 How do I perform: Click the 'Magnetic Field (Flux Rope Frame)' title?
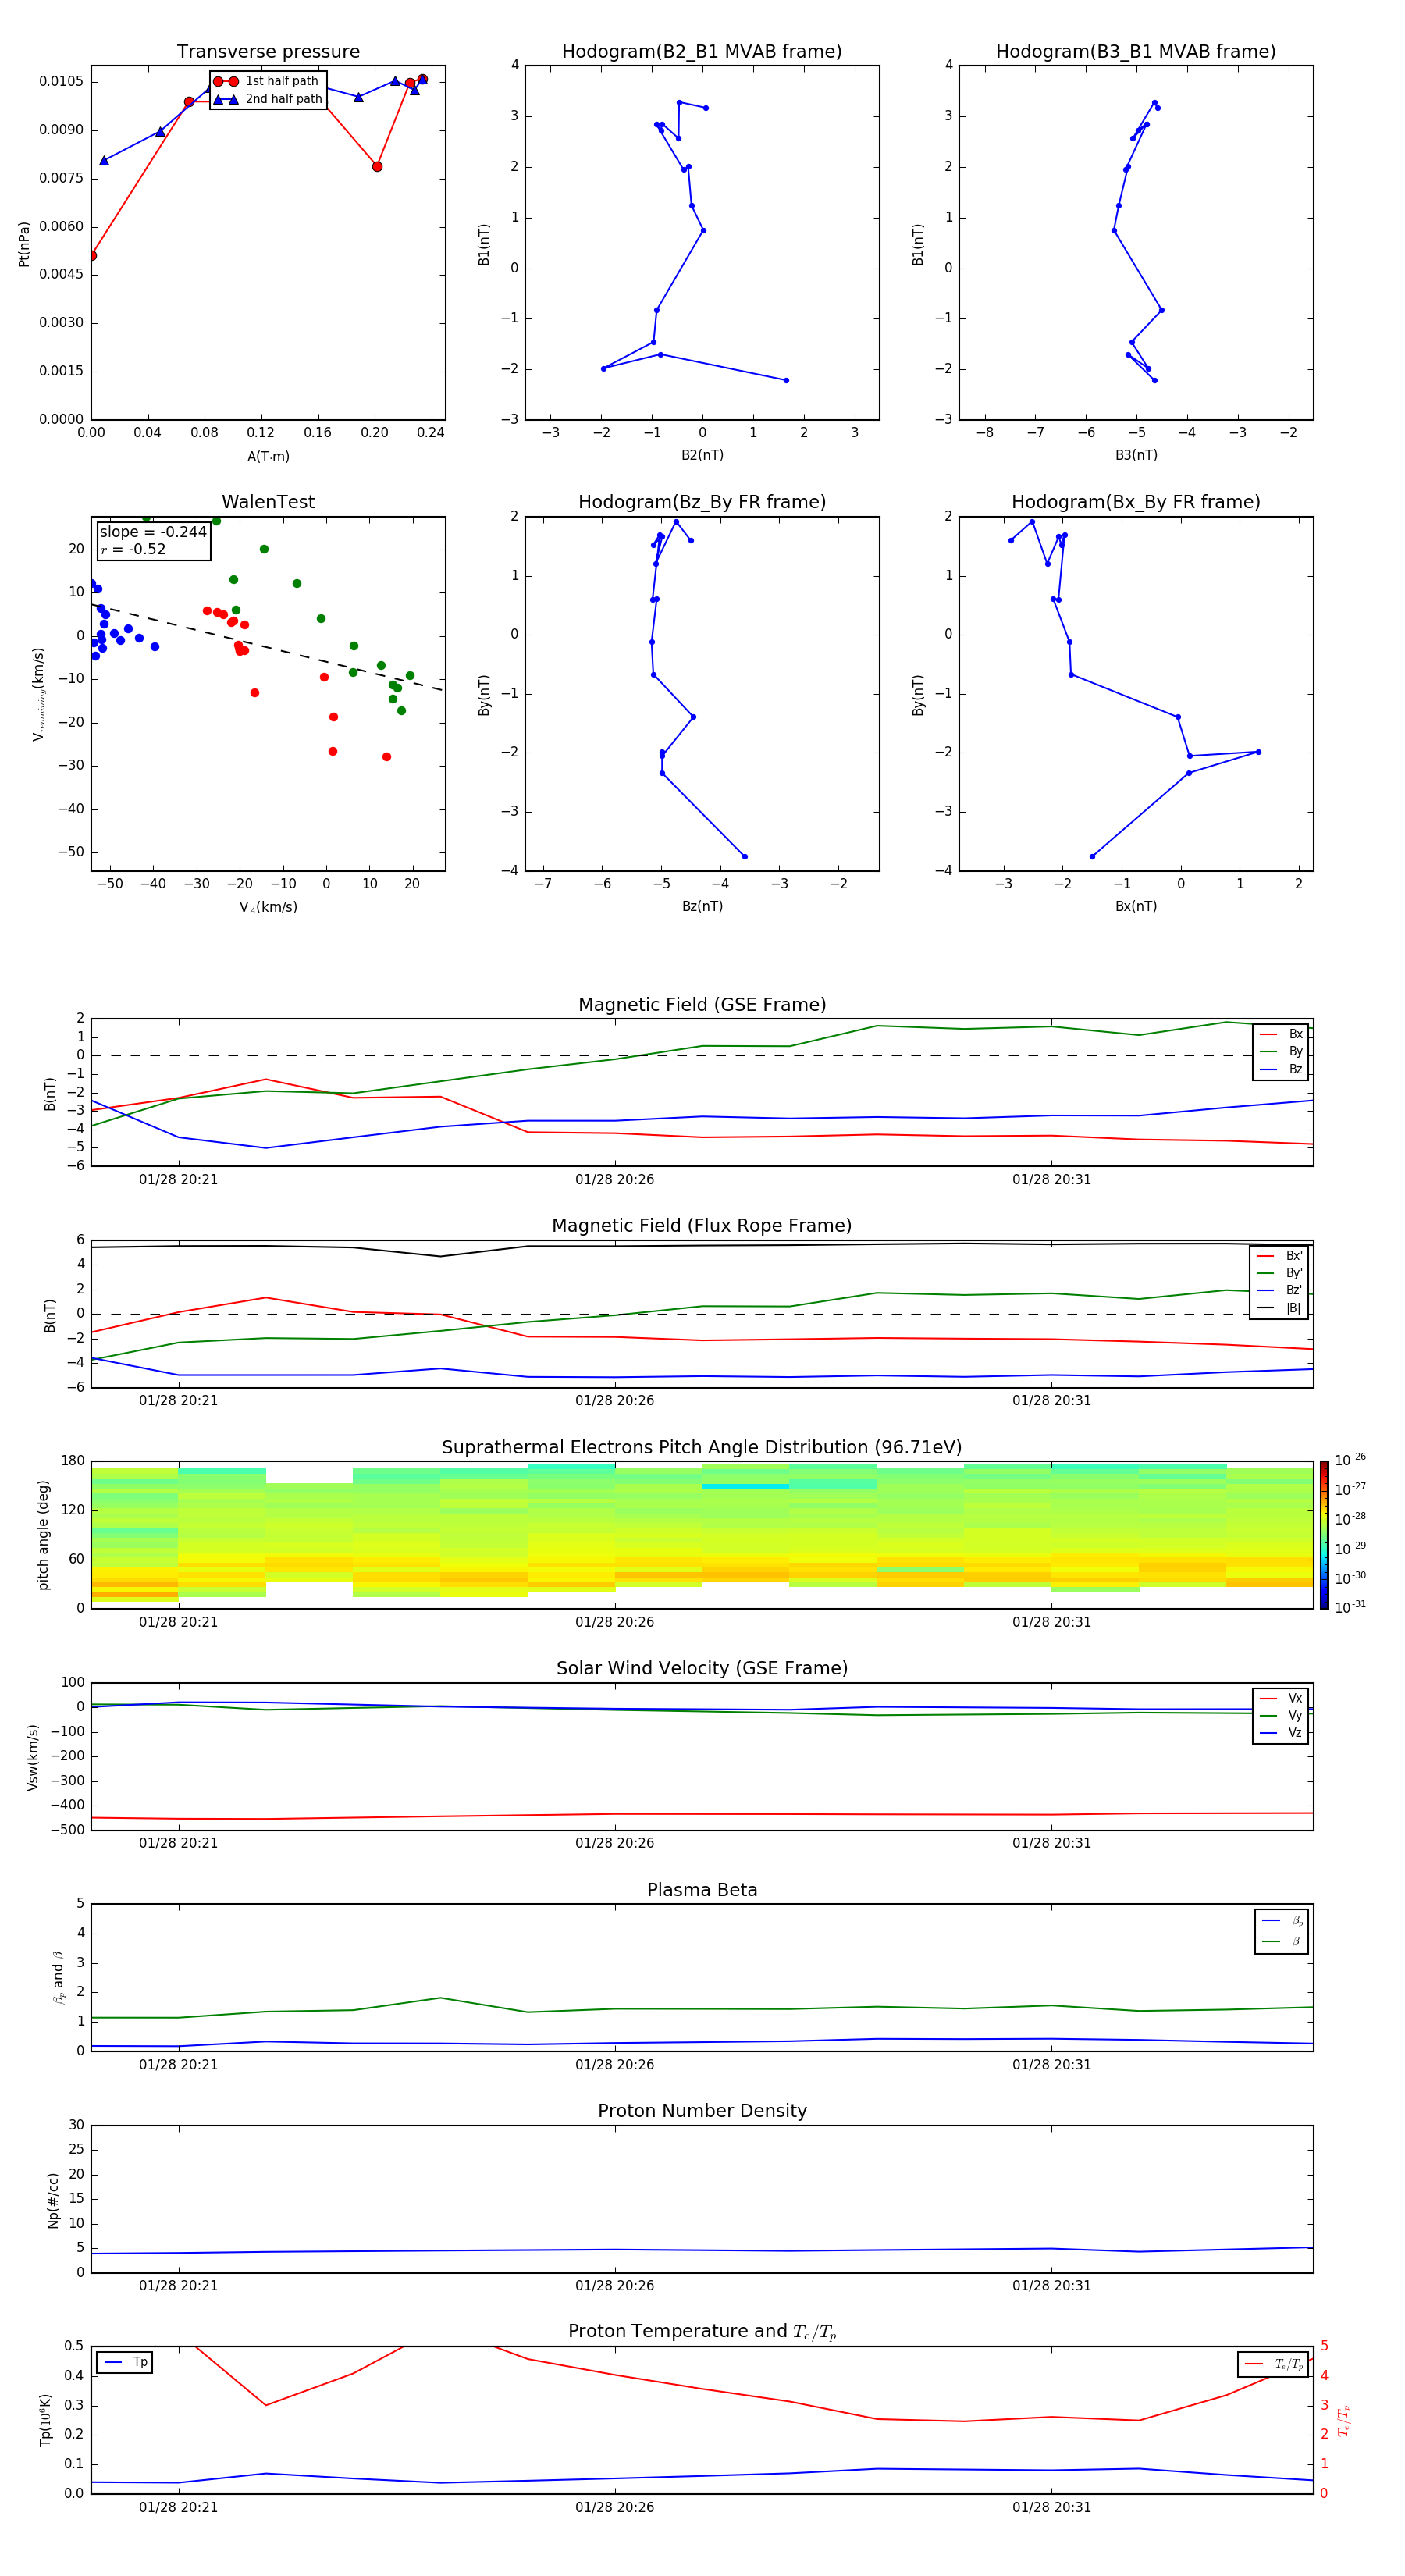pyautogui.click(x=702, y=1226)
